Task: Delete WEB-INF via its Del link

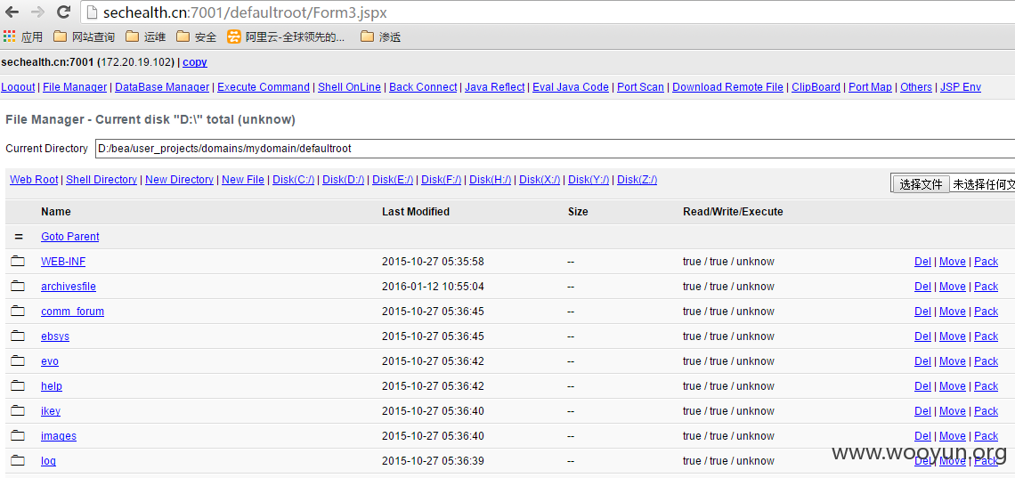Action: coord(922,262)
